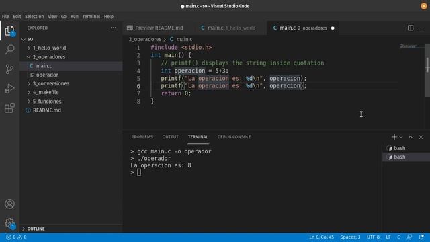
Task: Open the Go menu
Action: (x=64, y=16)
